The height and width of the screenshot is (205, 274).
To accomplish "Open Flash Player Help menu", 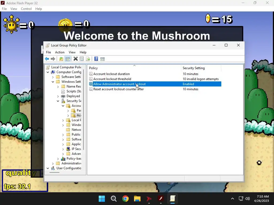I will [x=39, y=9].
